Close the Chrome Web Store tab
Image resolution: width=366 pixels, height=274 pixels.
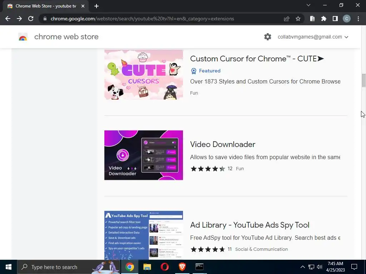click(x=83, y=6)
